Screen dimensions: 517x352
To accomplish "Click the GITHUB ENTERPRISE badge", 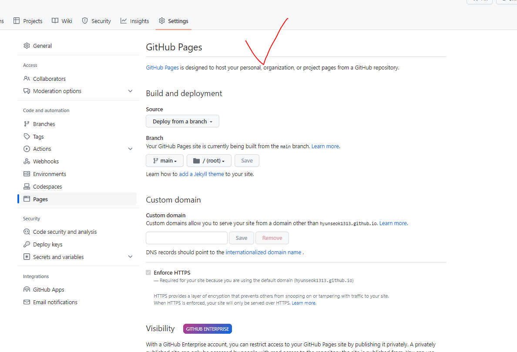I will click(208, 329).
